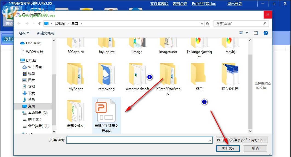
Task: Click the 打开(O) button
Action: click(x=228, y=148)
